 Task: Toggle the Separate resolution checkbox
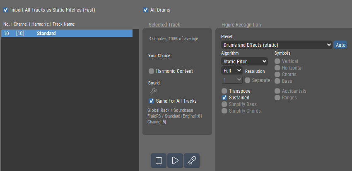coord(248,80)
